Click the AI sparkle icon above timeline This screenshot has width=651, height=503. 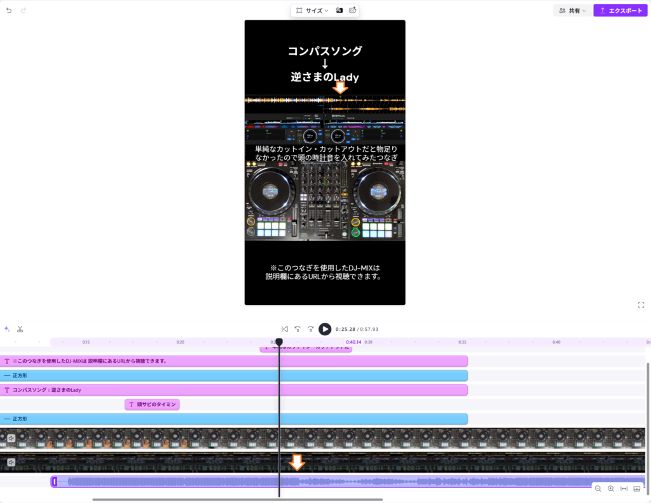point(7,329)
